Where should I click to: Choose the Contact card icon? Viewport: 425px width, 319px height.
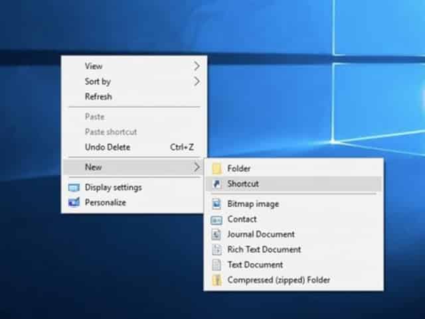215,220
